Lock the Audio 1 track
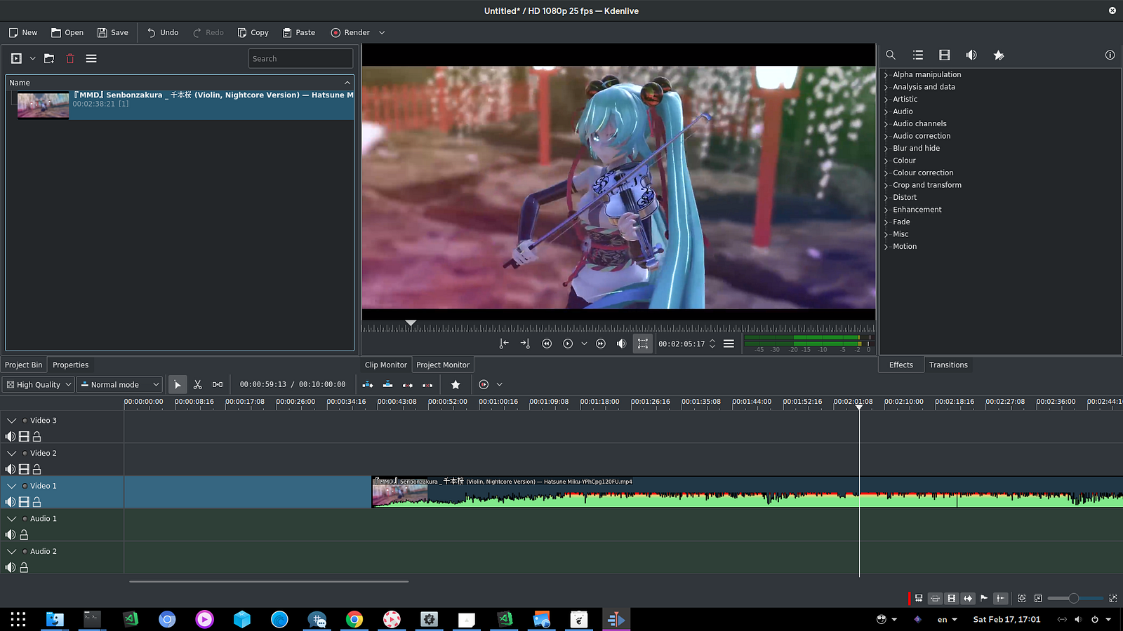Screen dimensions: 1123x631 (x=24, y=535)
